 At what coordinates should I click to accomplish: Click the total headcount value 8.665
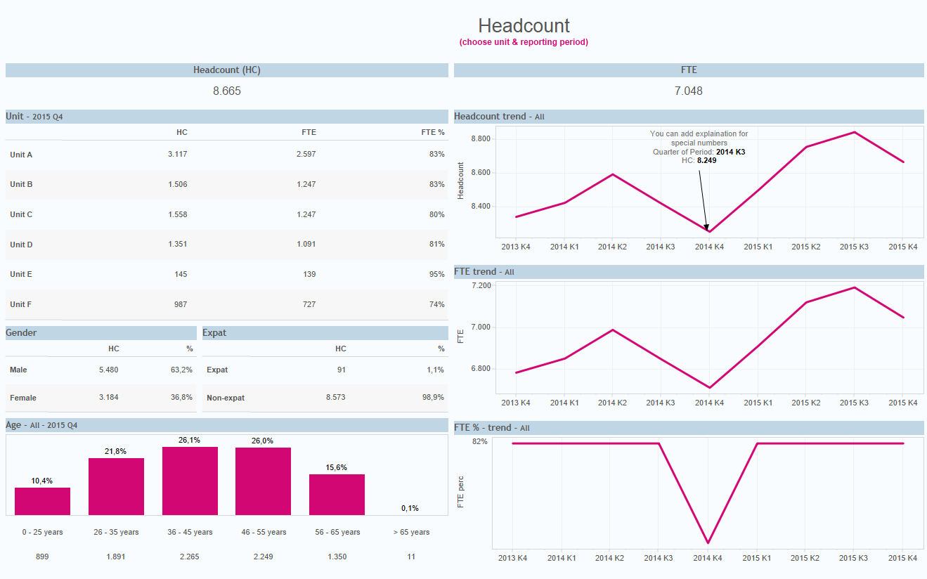coord(227,91)
